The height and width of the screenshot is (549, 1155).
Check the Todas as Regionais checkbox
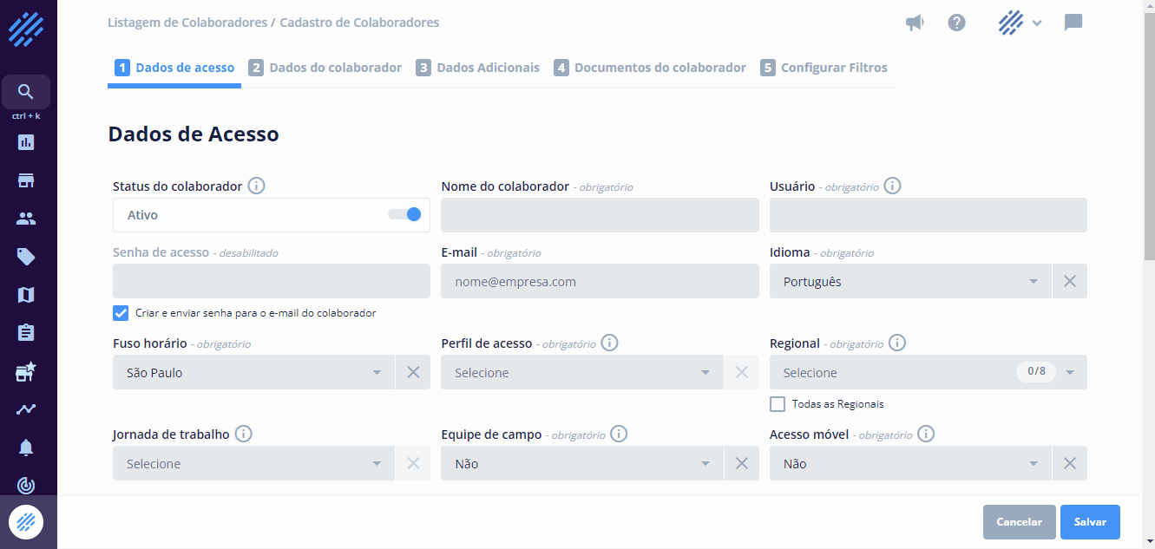click(777, 403)
